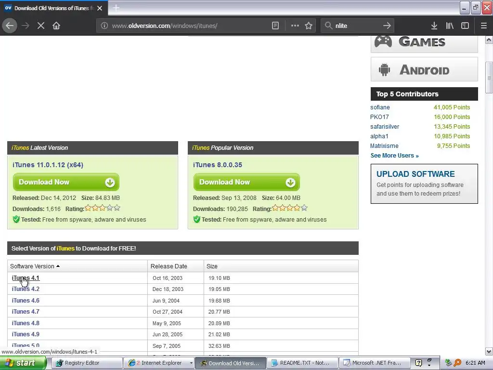The image size is (493, 370).
Task: Open the iTunes 8.0.0.35 title link
Action: [x=218, y=165]
